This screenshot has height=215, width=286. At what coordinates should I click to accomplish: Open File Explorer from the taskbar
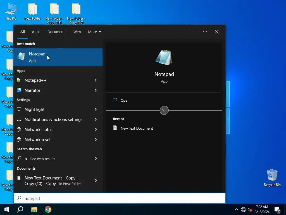click(34, 209)
